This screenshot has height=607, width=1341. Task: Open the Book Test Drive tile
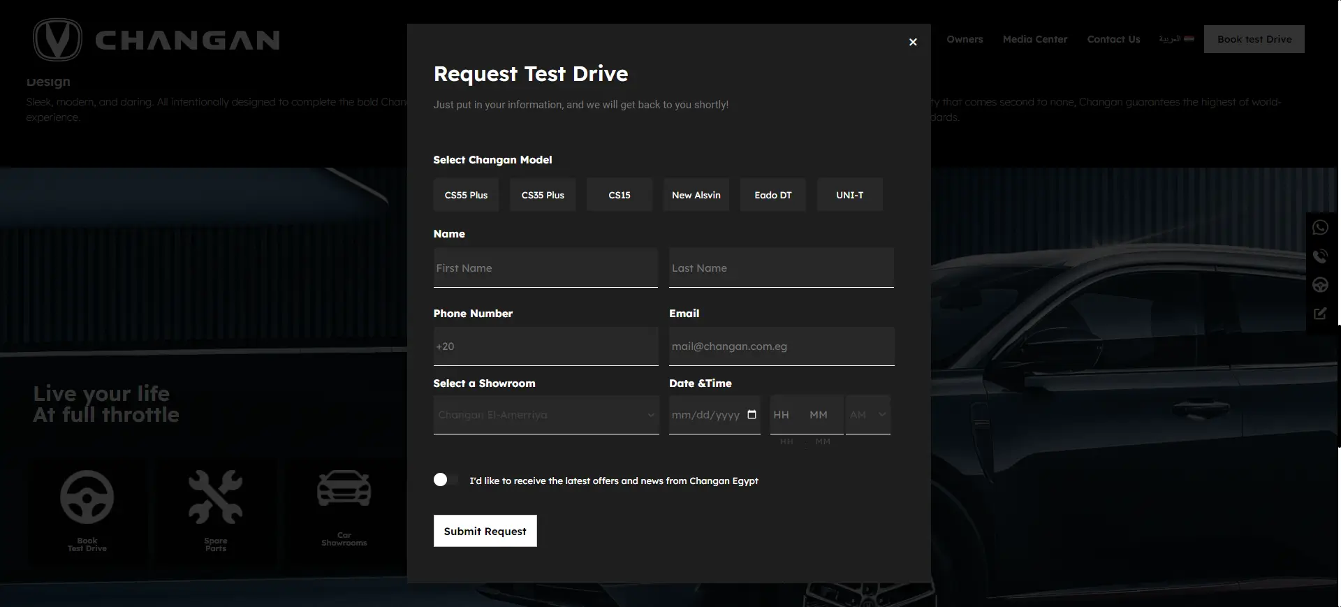87,512
